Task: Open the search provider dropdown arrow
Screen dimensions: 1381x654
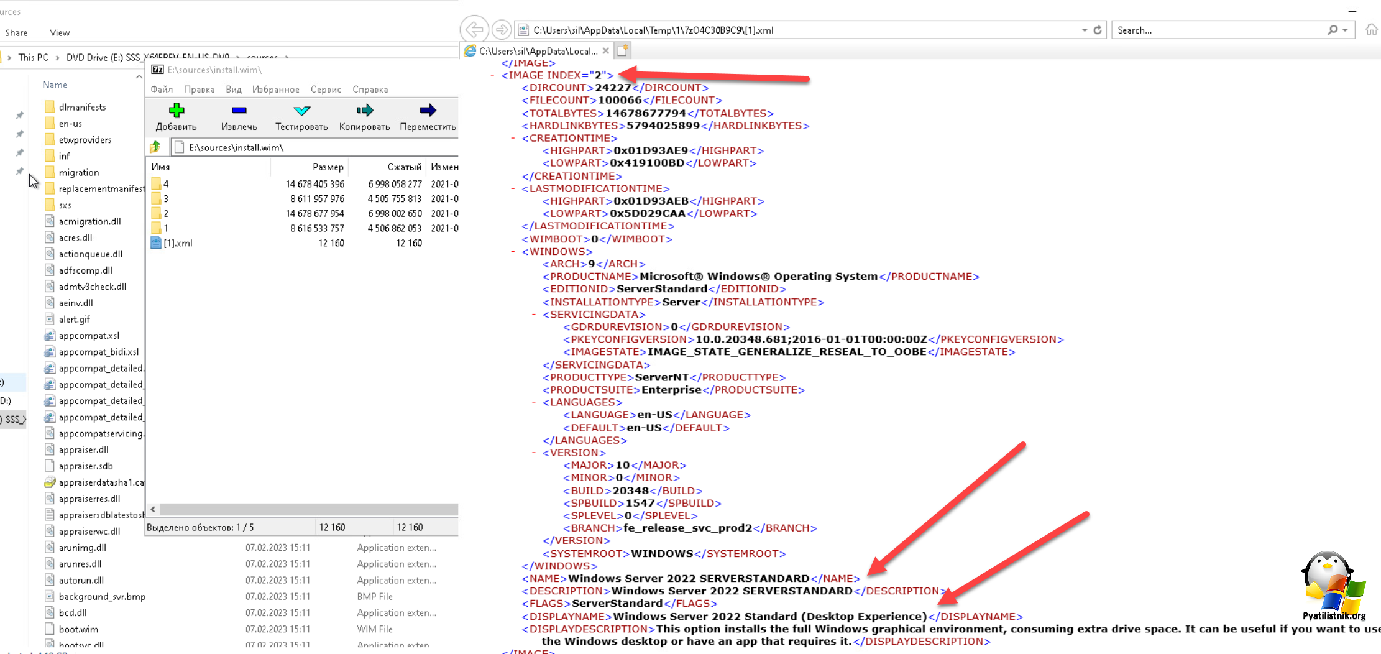Action: [x=1345, y=30]
